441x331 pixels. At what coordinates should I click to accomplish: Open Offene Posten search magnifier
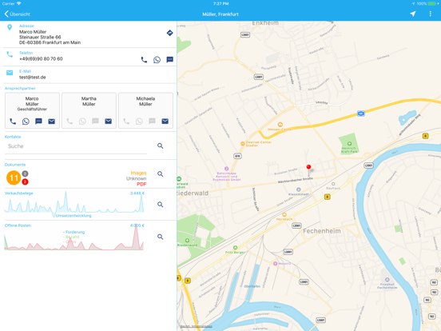tap(161, 237)
